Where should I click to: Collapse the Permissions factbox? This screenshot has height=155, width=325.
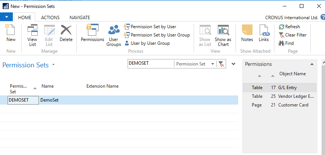(x=312, y=64)
